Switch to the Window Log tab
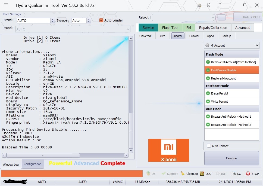Screen dimensions: 263x186 pyautogui.click(x=11, y=164)
